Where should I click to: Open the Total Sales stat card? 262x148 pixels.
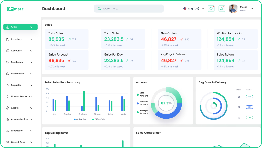coord(68,39)
